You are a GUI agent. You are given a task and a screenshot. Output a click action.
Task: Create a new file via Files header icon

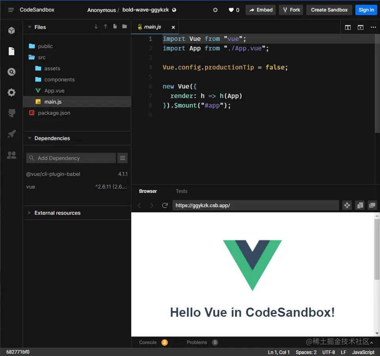coord(115,27)
